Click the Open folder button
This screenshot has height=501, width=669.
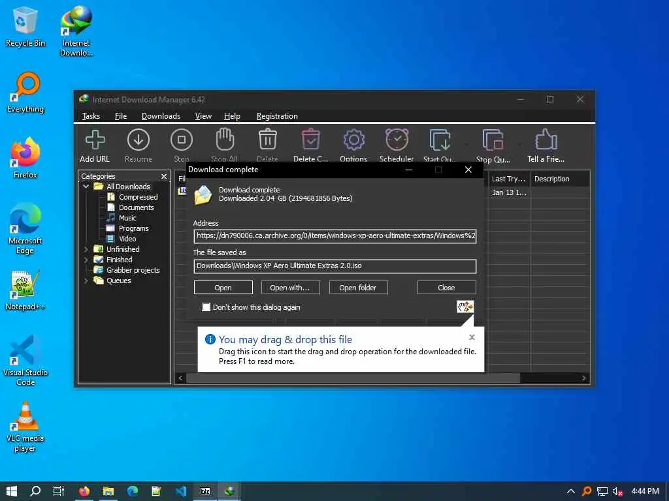click(359, 288)
